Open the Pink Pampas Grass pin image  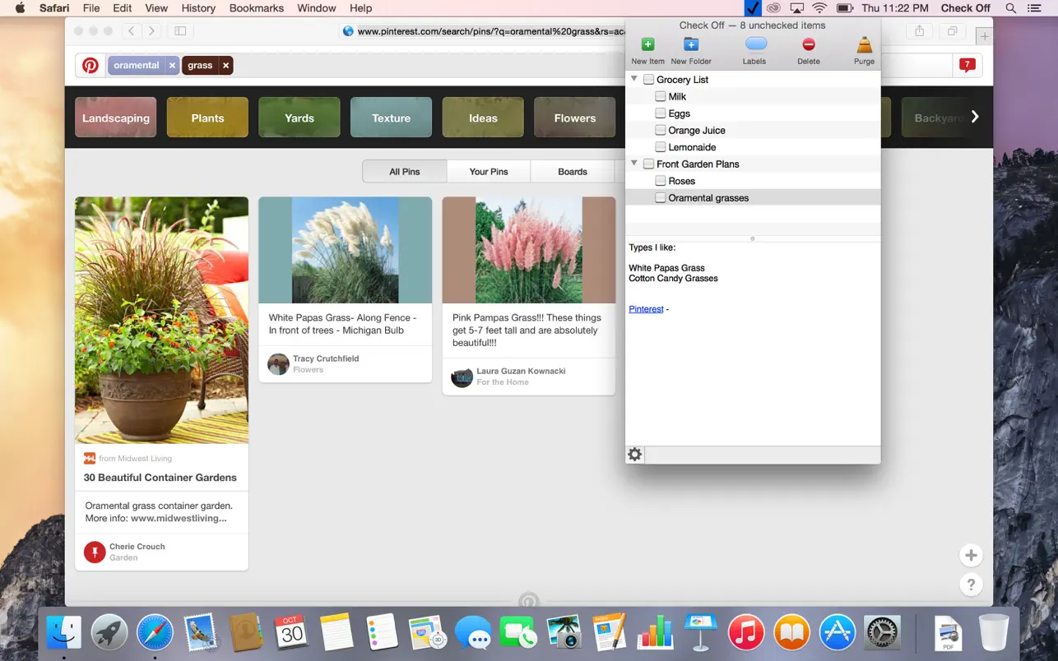pos(529,251)
